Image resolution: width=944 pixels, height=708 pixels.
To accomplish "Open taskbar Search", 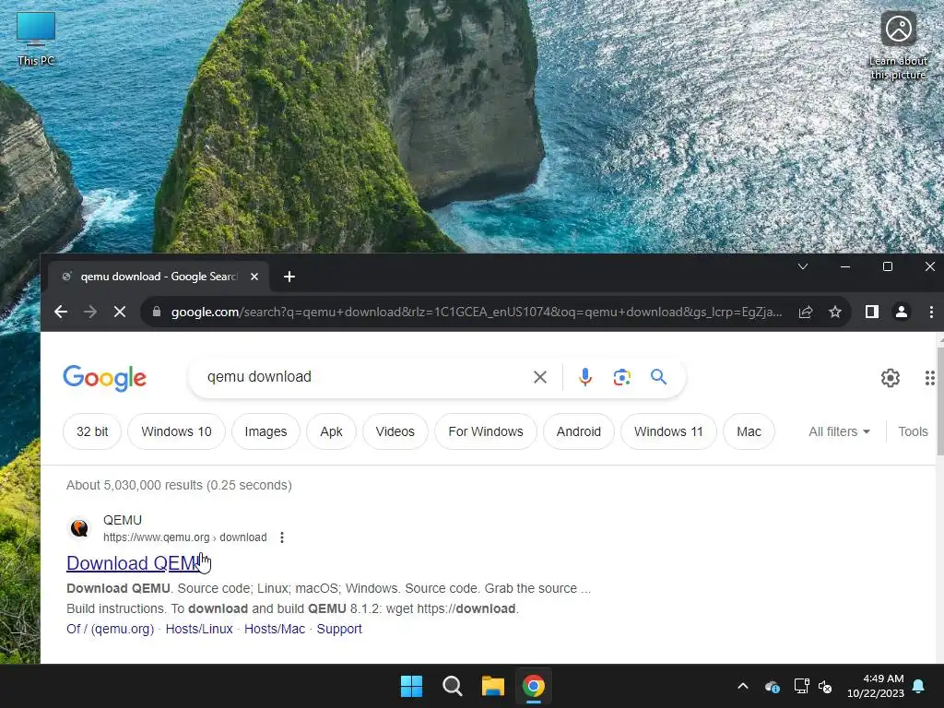I will coord(452,686).
